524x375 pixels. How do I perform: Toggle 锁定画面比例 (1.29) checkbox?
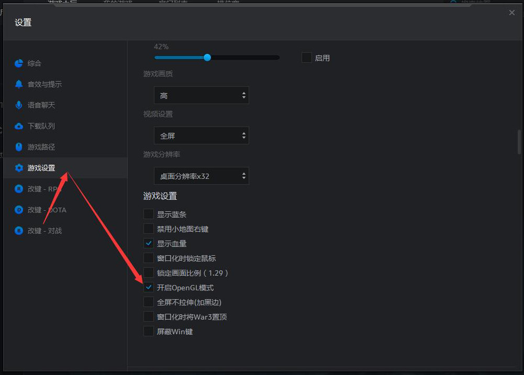pyautogui.click(x=148, y=273)
